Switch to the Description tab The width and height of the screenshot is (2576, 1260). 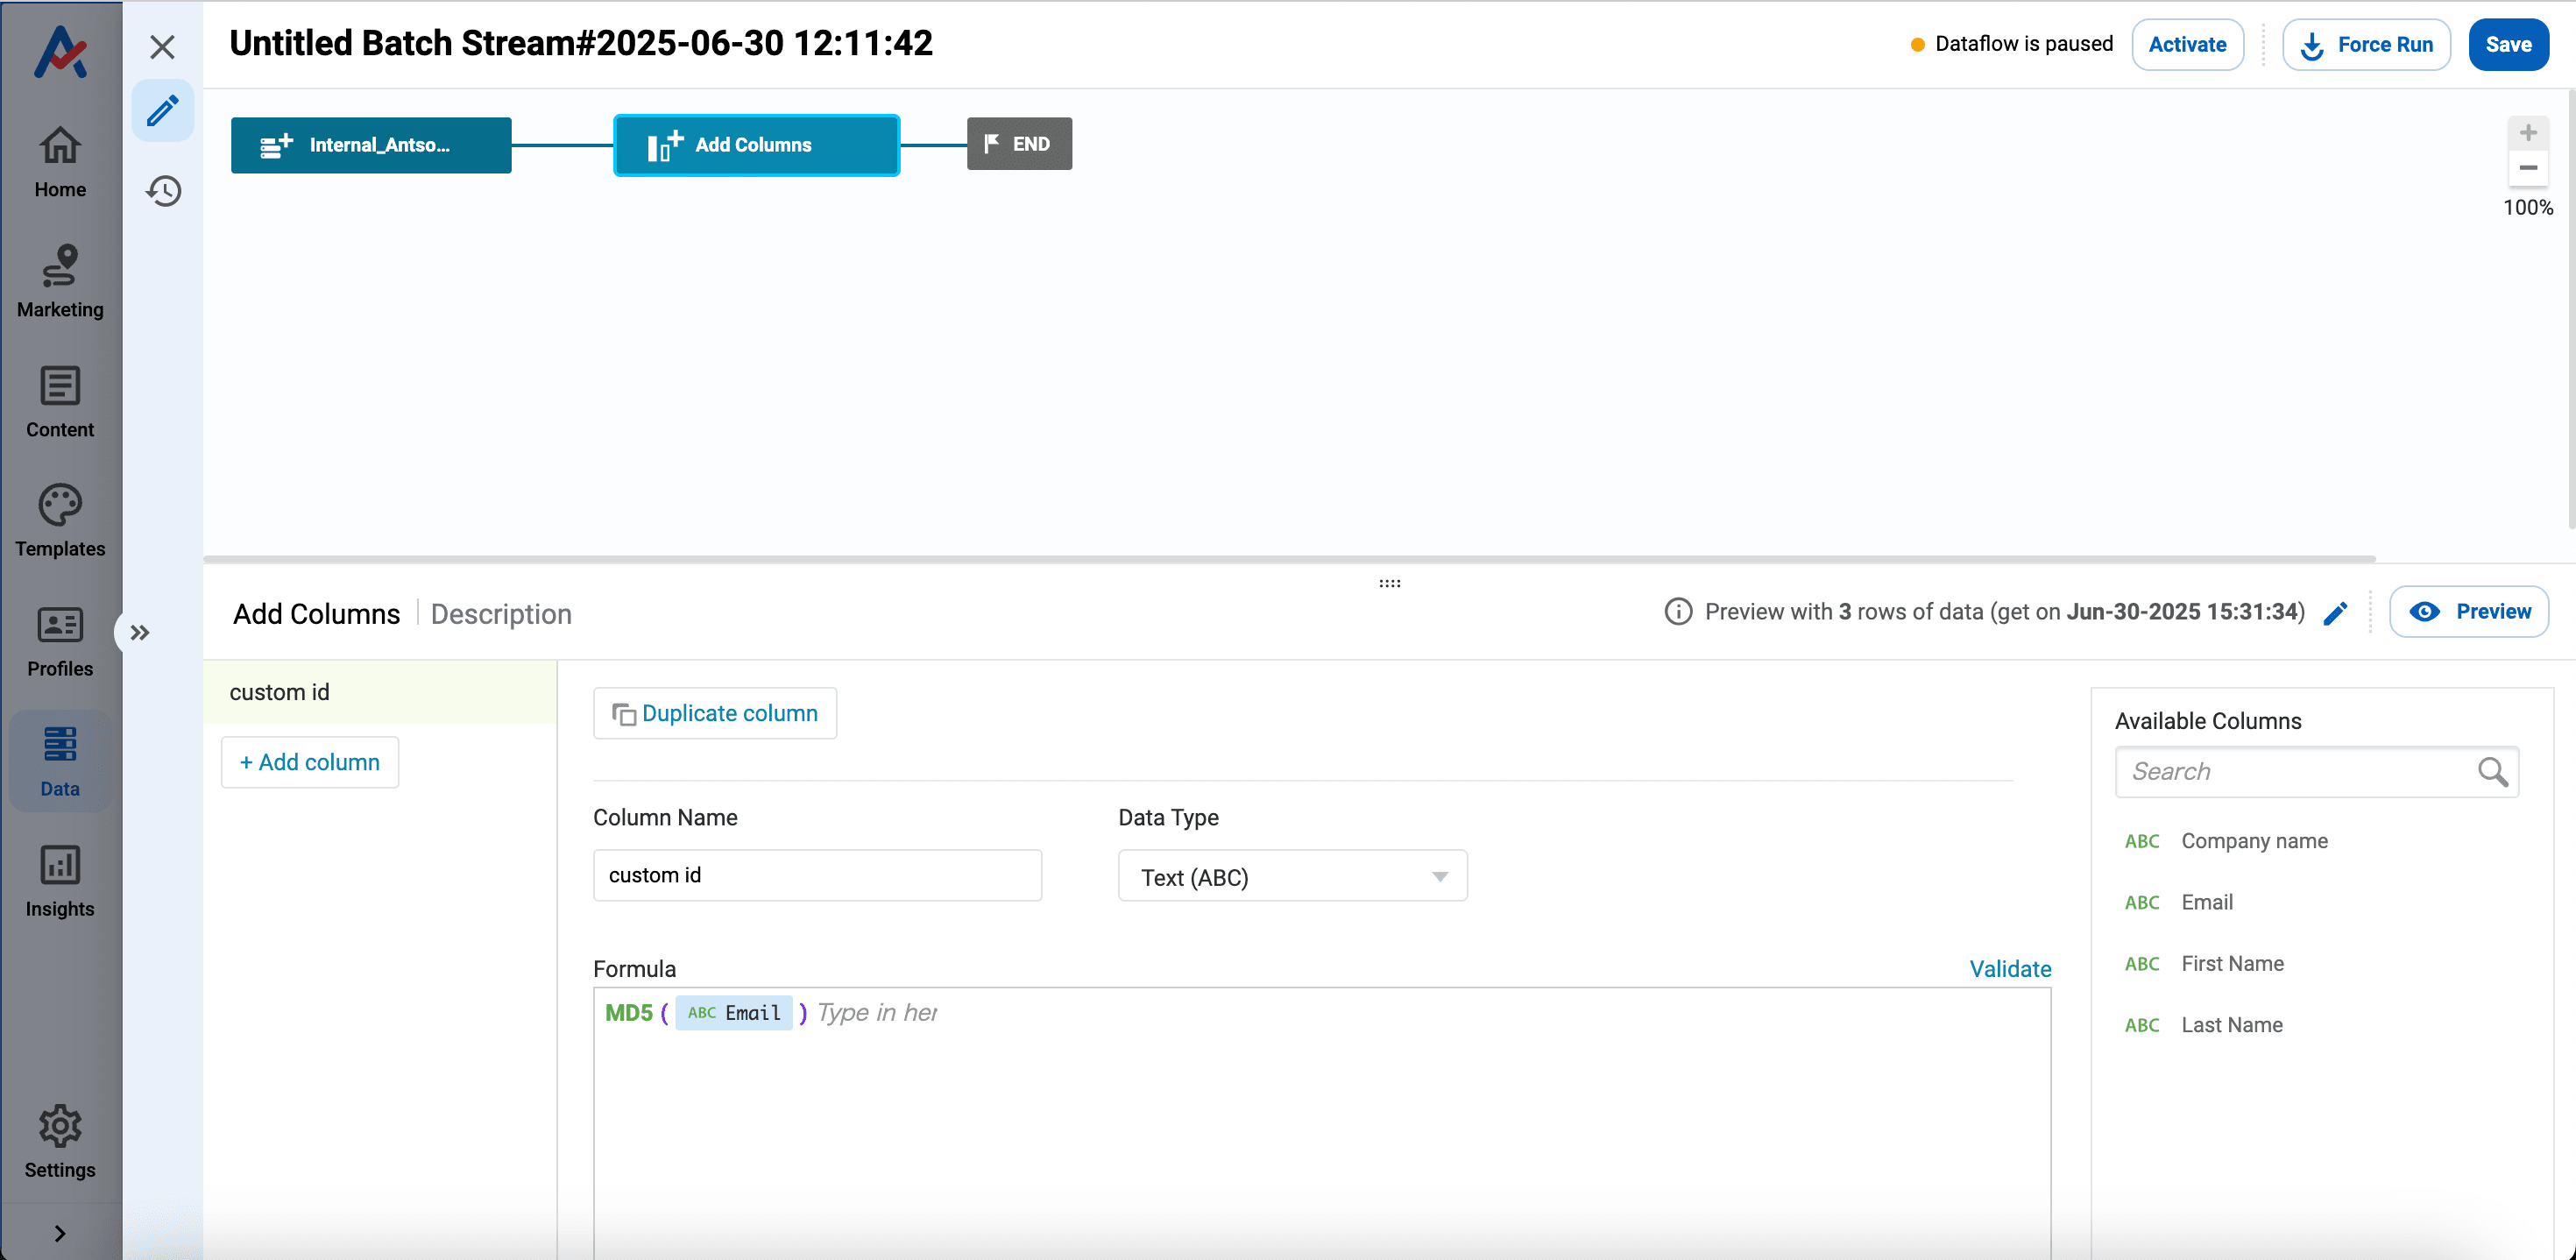501,613
